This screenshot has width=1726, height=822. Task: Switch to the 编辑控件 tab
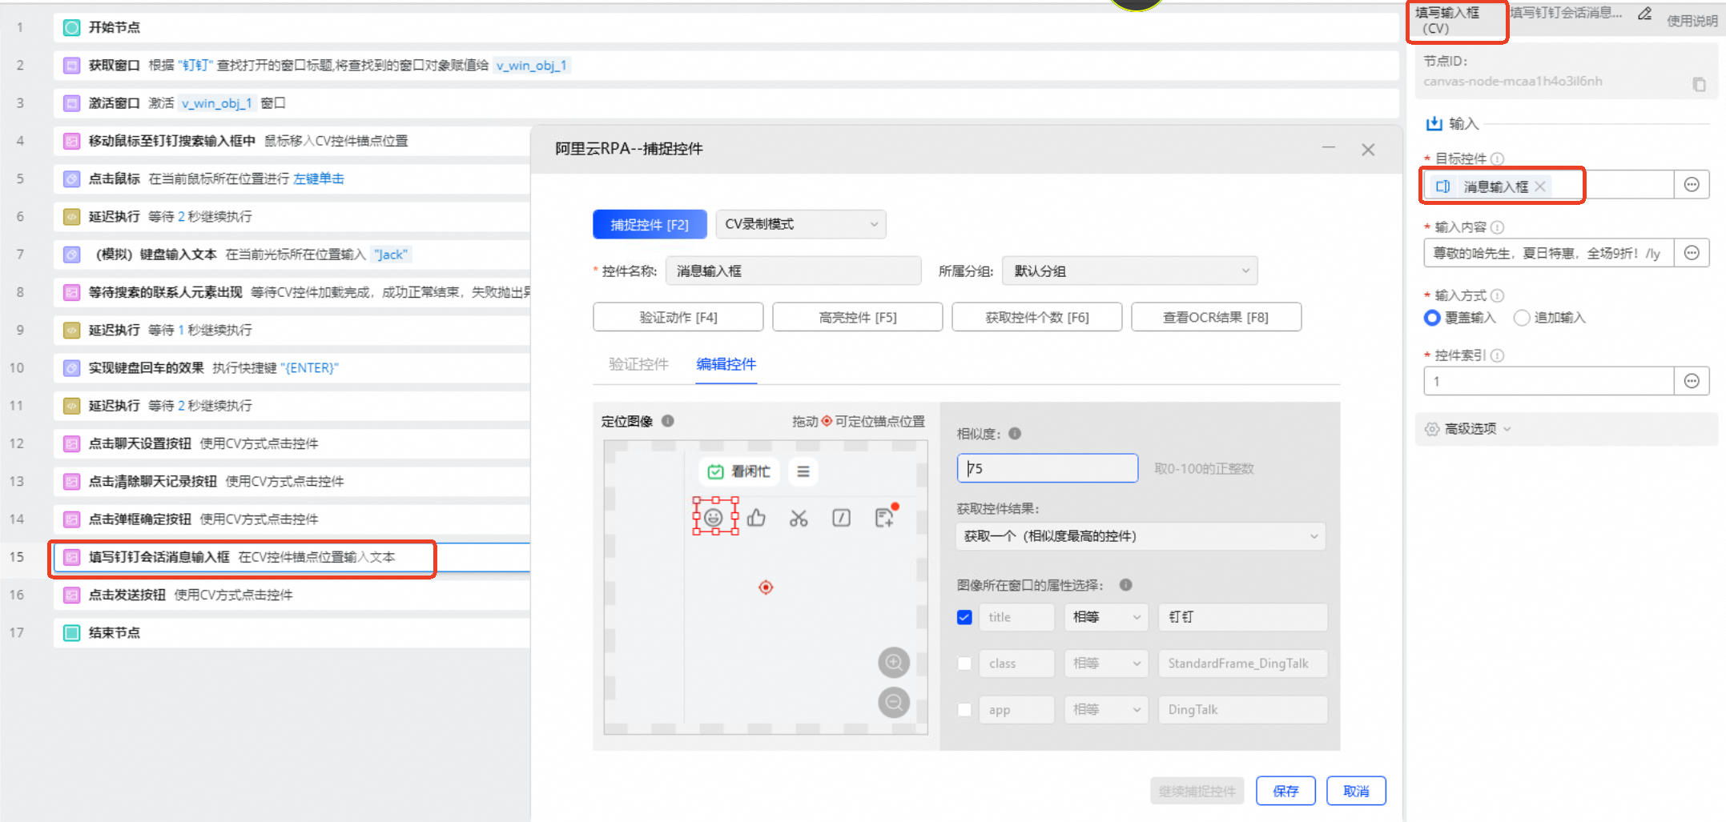[x=726, y=364]
